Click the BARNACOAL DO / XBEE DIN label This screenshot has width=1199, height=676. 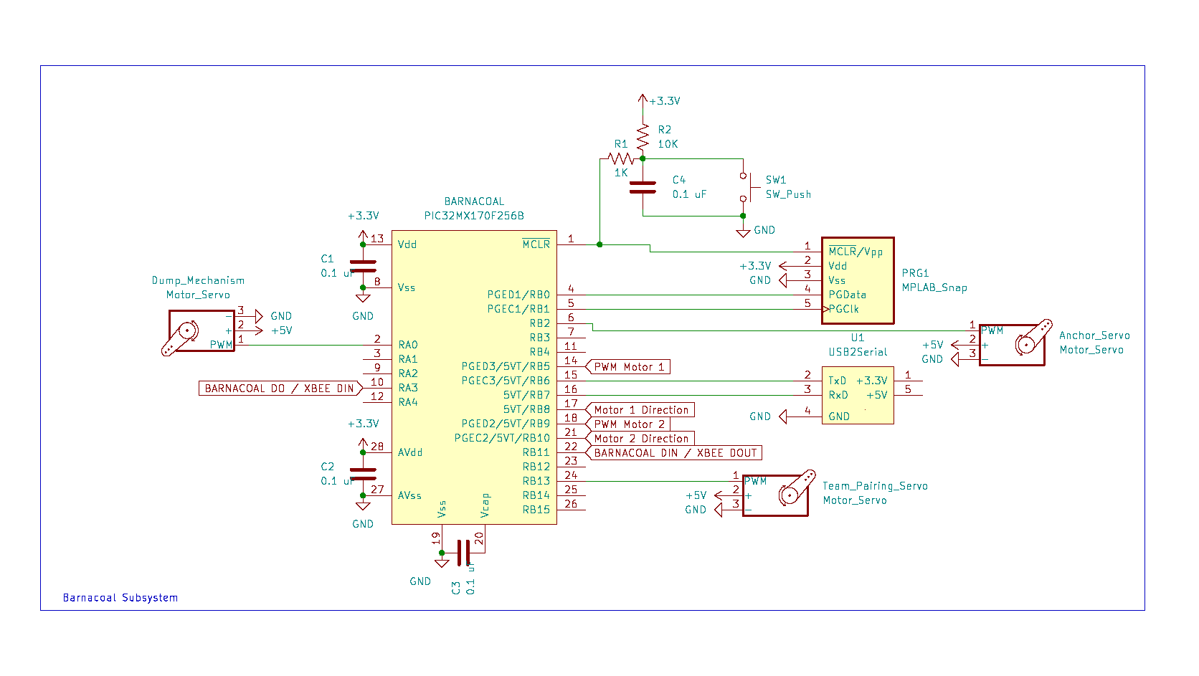pyautogui.click(x=280, y=388)
